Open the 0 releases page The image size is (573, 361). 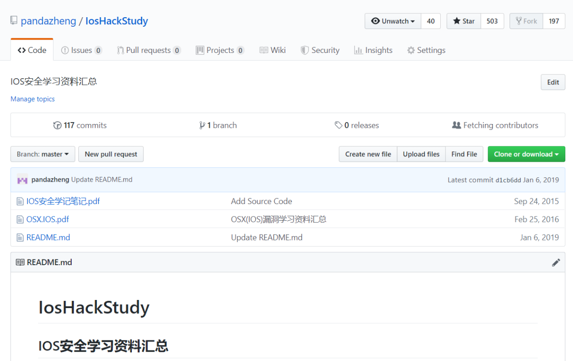pos(357,125)
